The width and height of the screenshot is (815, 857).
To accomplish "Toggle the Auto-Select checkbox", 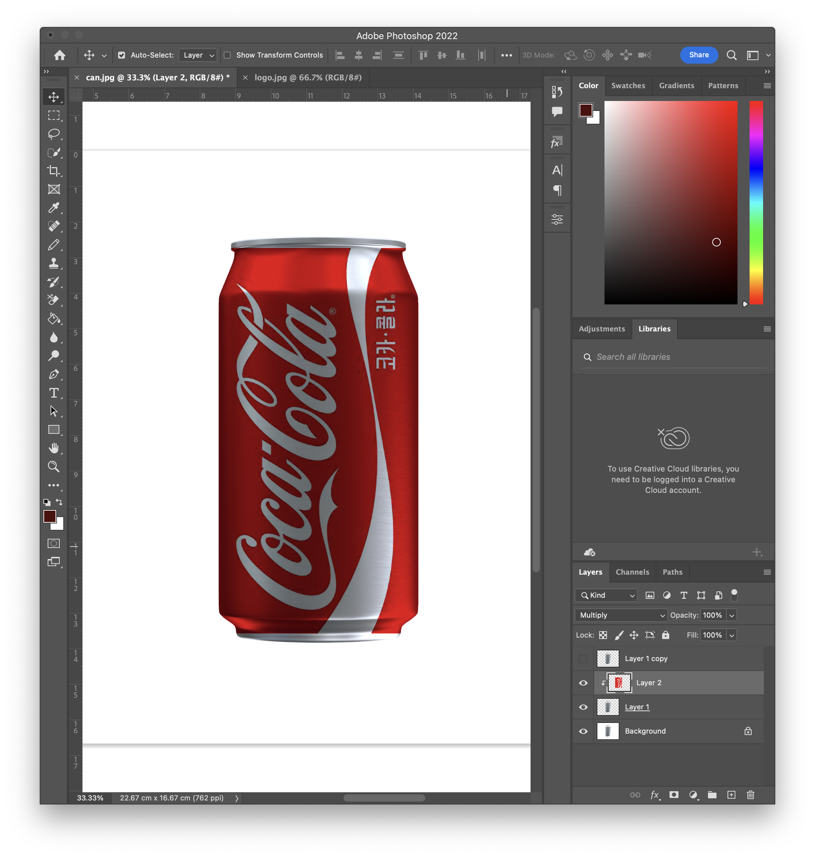I will coord(122,55).
